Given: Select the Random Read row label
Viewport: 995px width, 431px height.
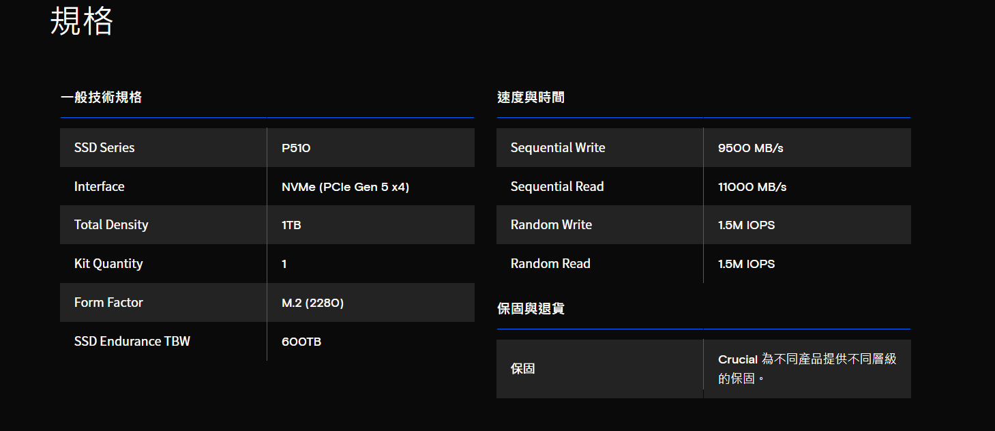Looking at the screenshot, I should (550, 264).
